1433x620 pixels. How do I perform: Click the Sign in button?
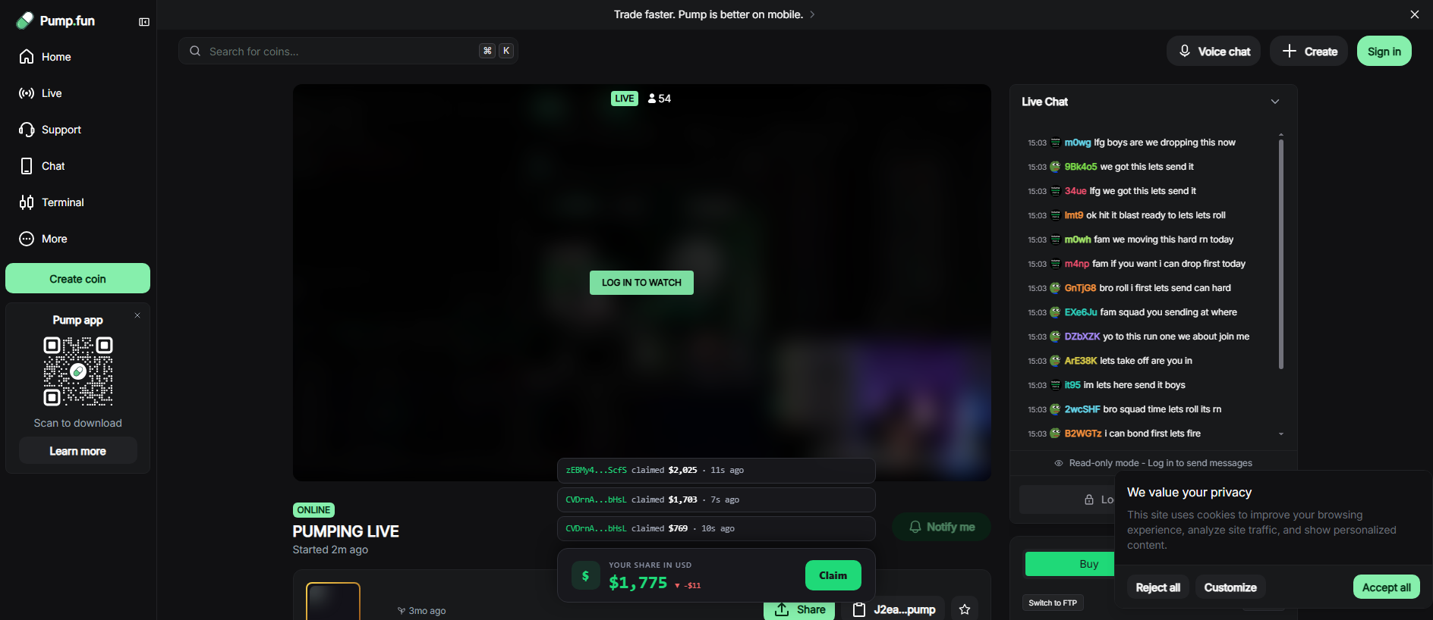[x=1384, y=51]
